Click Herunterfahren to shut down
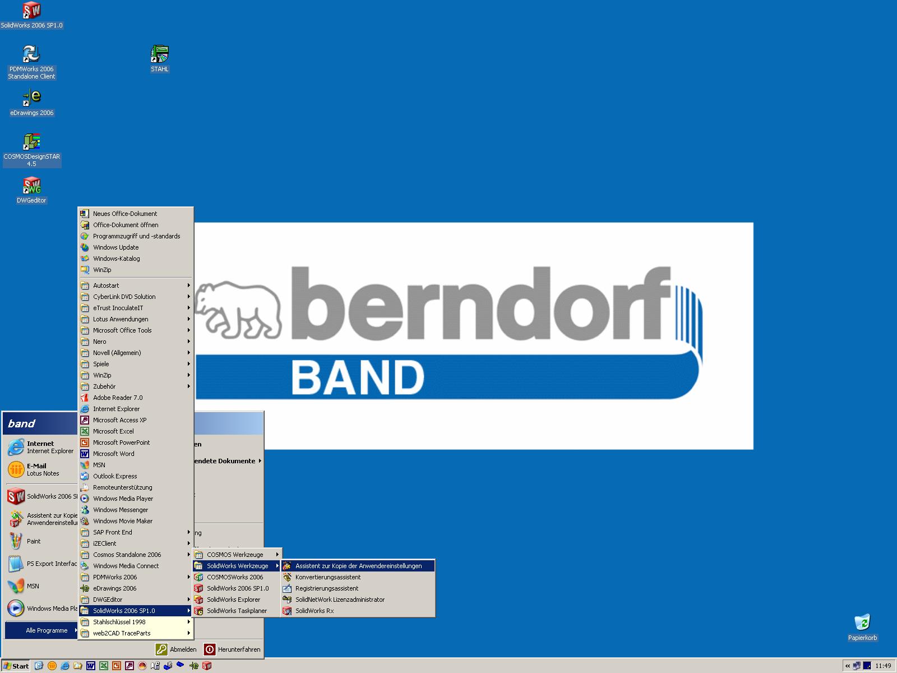 coord(232,649)
